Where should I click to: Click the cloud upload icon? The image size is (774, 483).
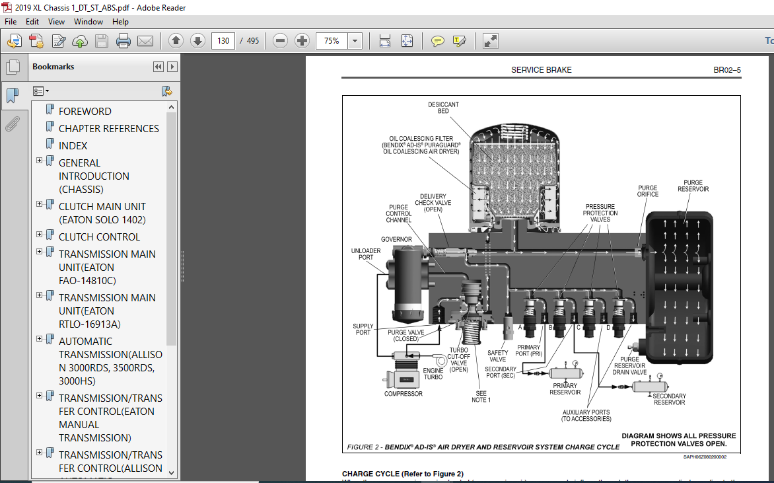point(80,41)
